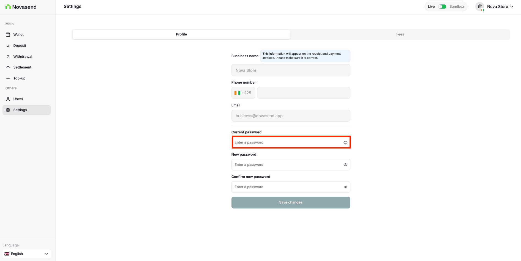This screenshot has height=261, width=521.
Task: Select the Settings gear icon
Action: click(8, 110)
